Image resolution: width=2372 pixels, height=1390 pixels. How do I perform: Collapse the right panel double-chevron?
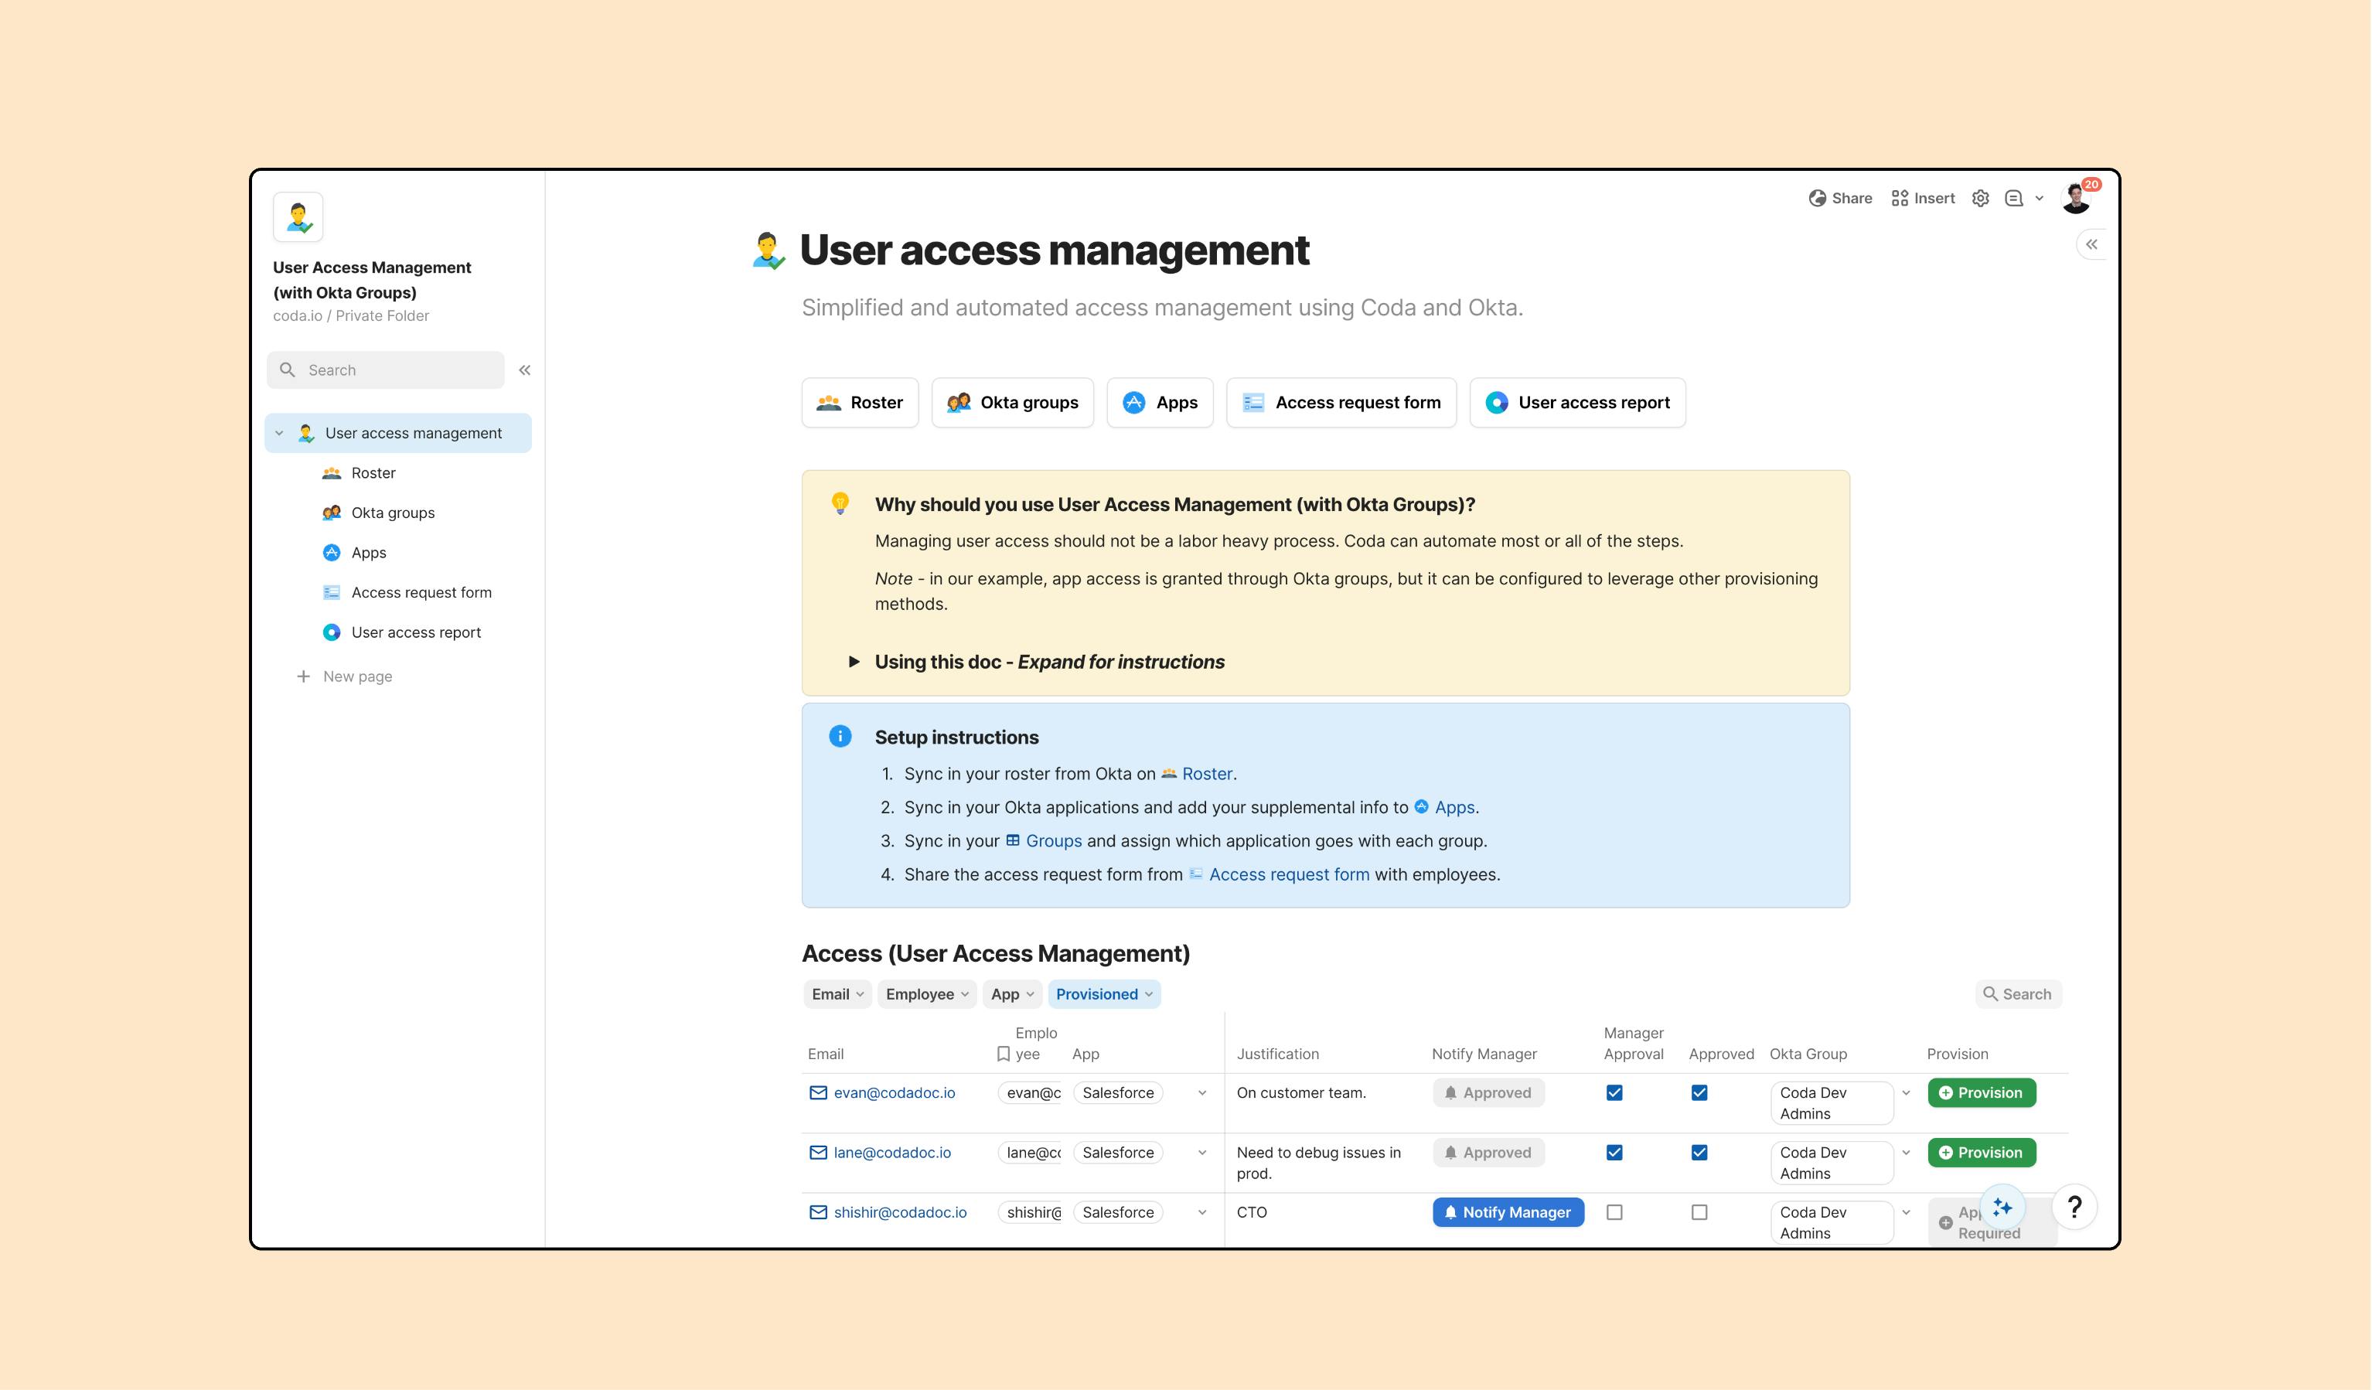tap(2091, 245)
